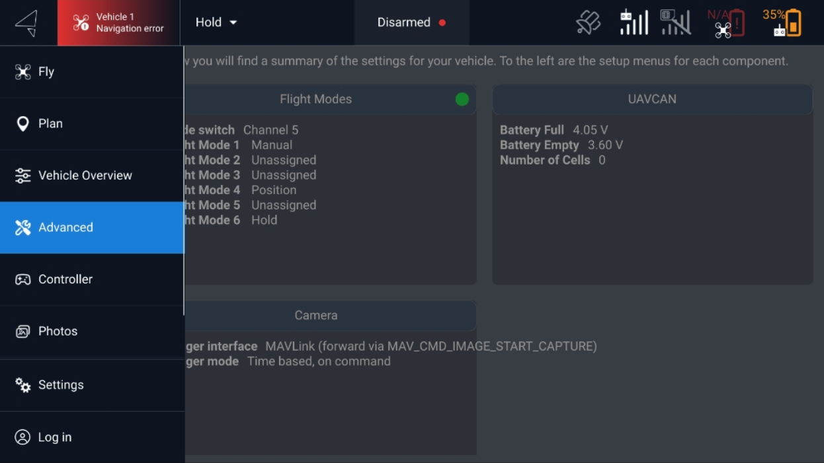The width and height of the screenshot is (824, 463).
Task: Open Settings with the gears icon
Action: click(x=23, y=385)
